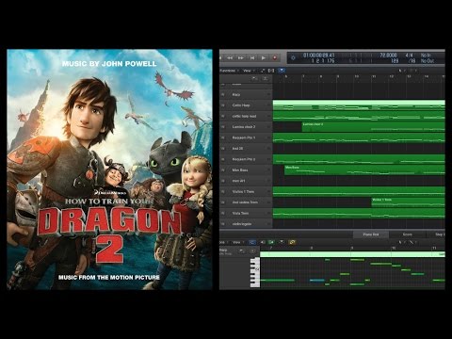Click the pointer tool in Piano Roll toolbar
The height and width of the screenshot is (339, 452).
coord(401,242)
